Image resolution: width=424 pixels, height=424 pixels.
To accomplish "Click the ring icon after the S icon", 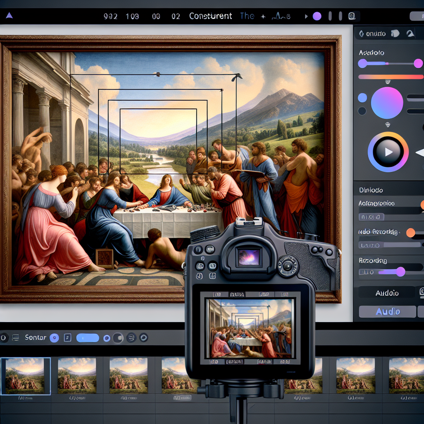I will [143, 337].
